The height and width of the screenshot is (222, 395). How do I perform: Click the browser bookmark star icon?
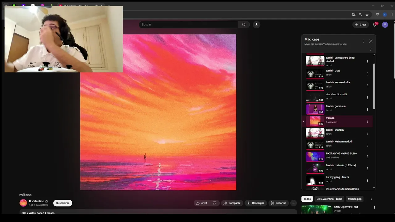pyautogui.click(x=367, y=14)
